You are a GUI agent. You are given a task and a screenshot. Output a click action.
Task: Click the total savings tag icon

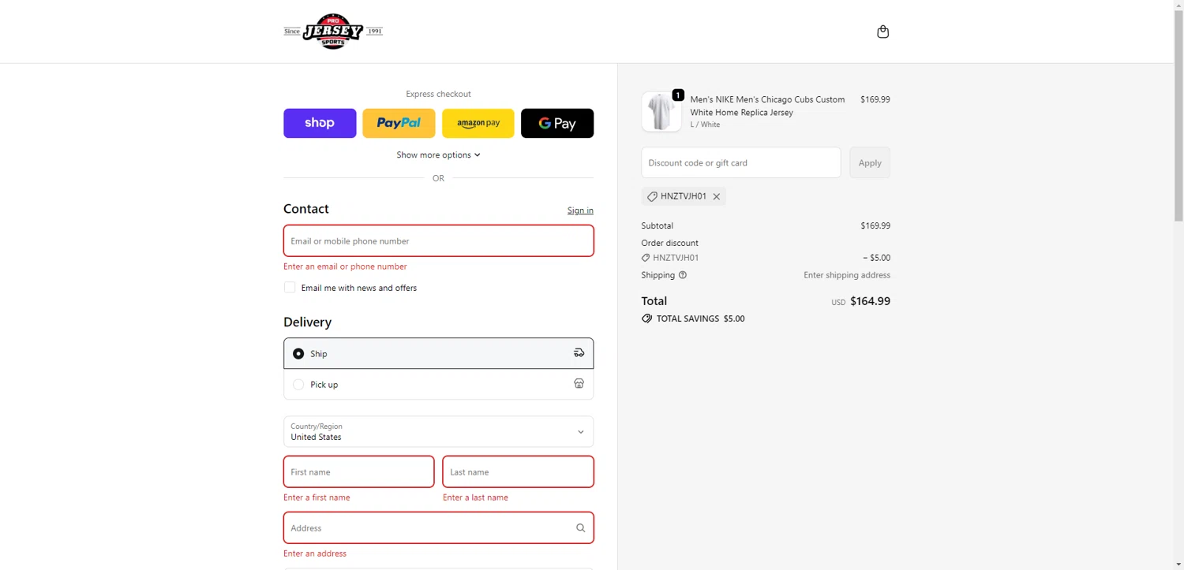(x=646, y=319)
